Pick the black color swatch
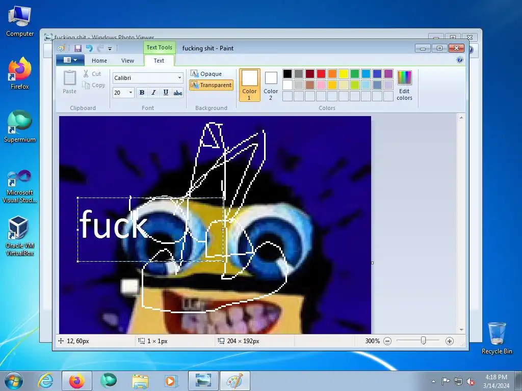The width and height of the screenshot is (522, 391). 288,73
